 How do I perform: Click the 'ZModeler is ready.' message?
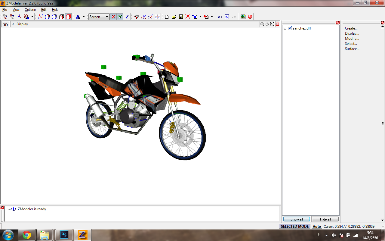(32, 209)
